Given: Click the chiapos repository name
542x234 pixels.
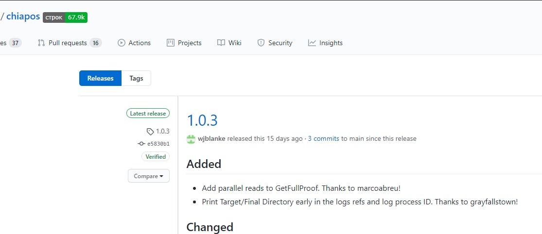Looking at the screenshot, I should (23, 16).
